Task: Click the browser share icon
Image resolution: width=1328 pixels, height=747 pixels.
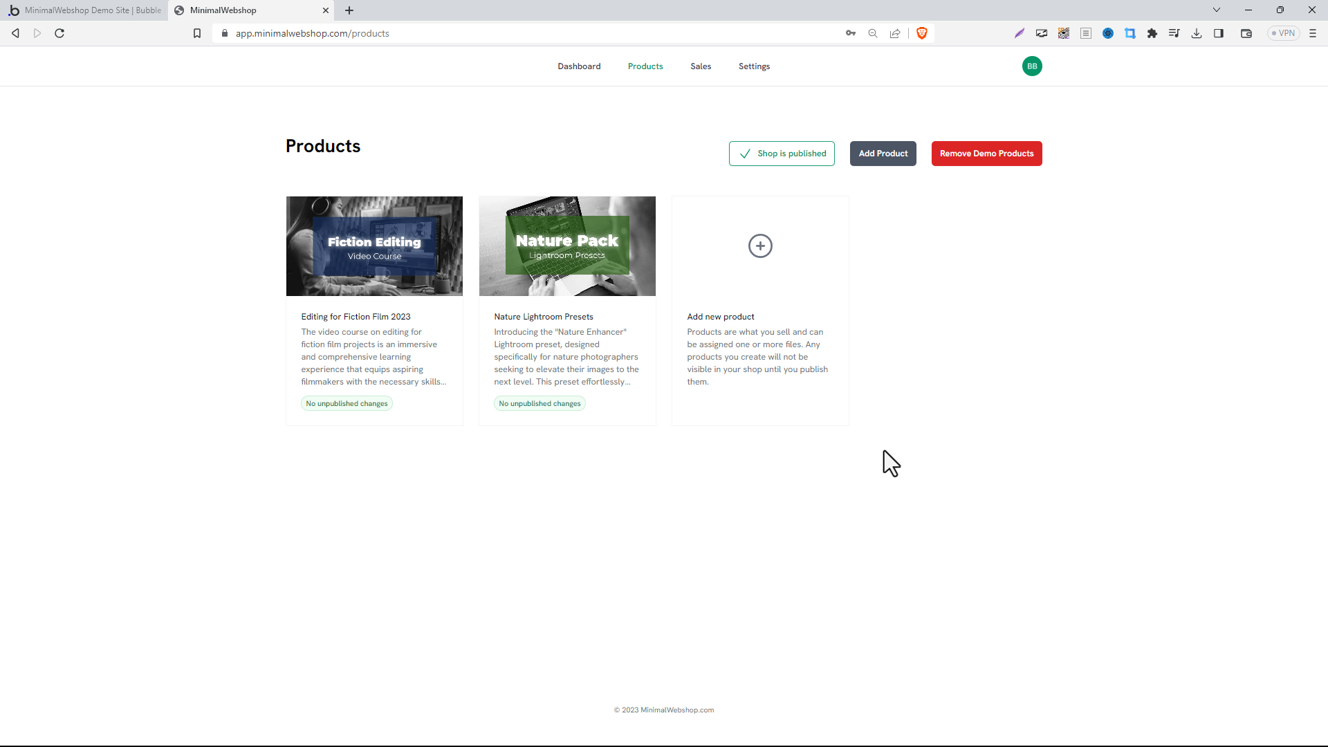Action: (896, 34)
